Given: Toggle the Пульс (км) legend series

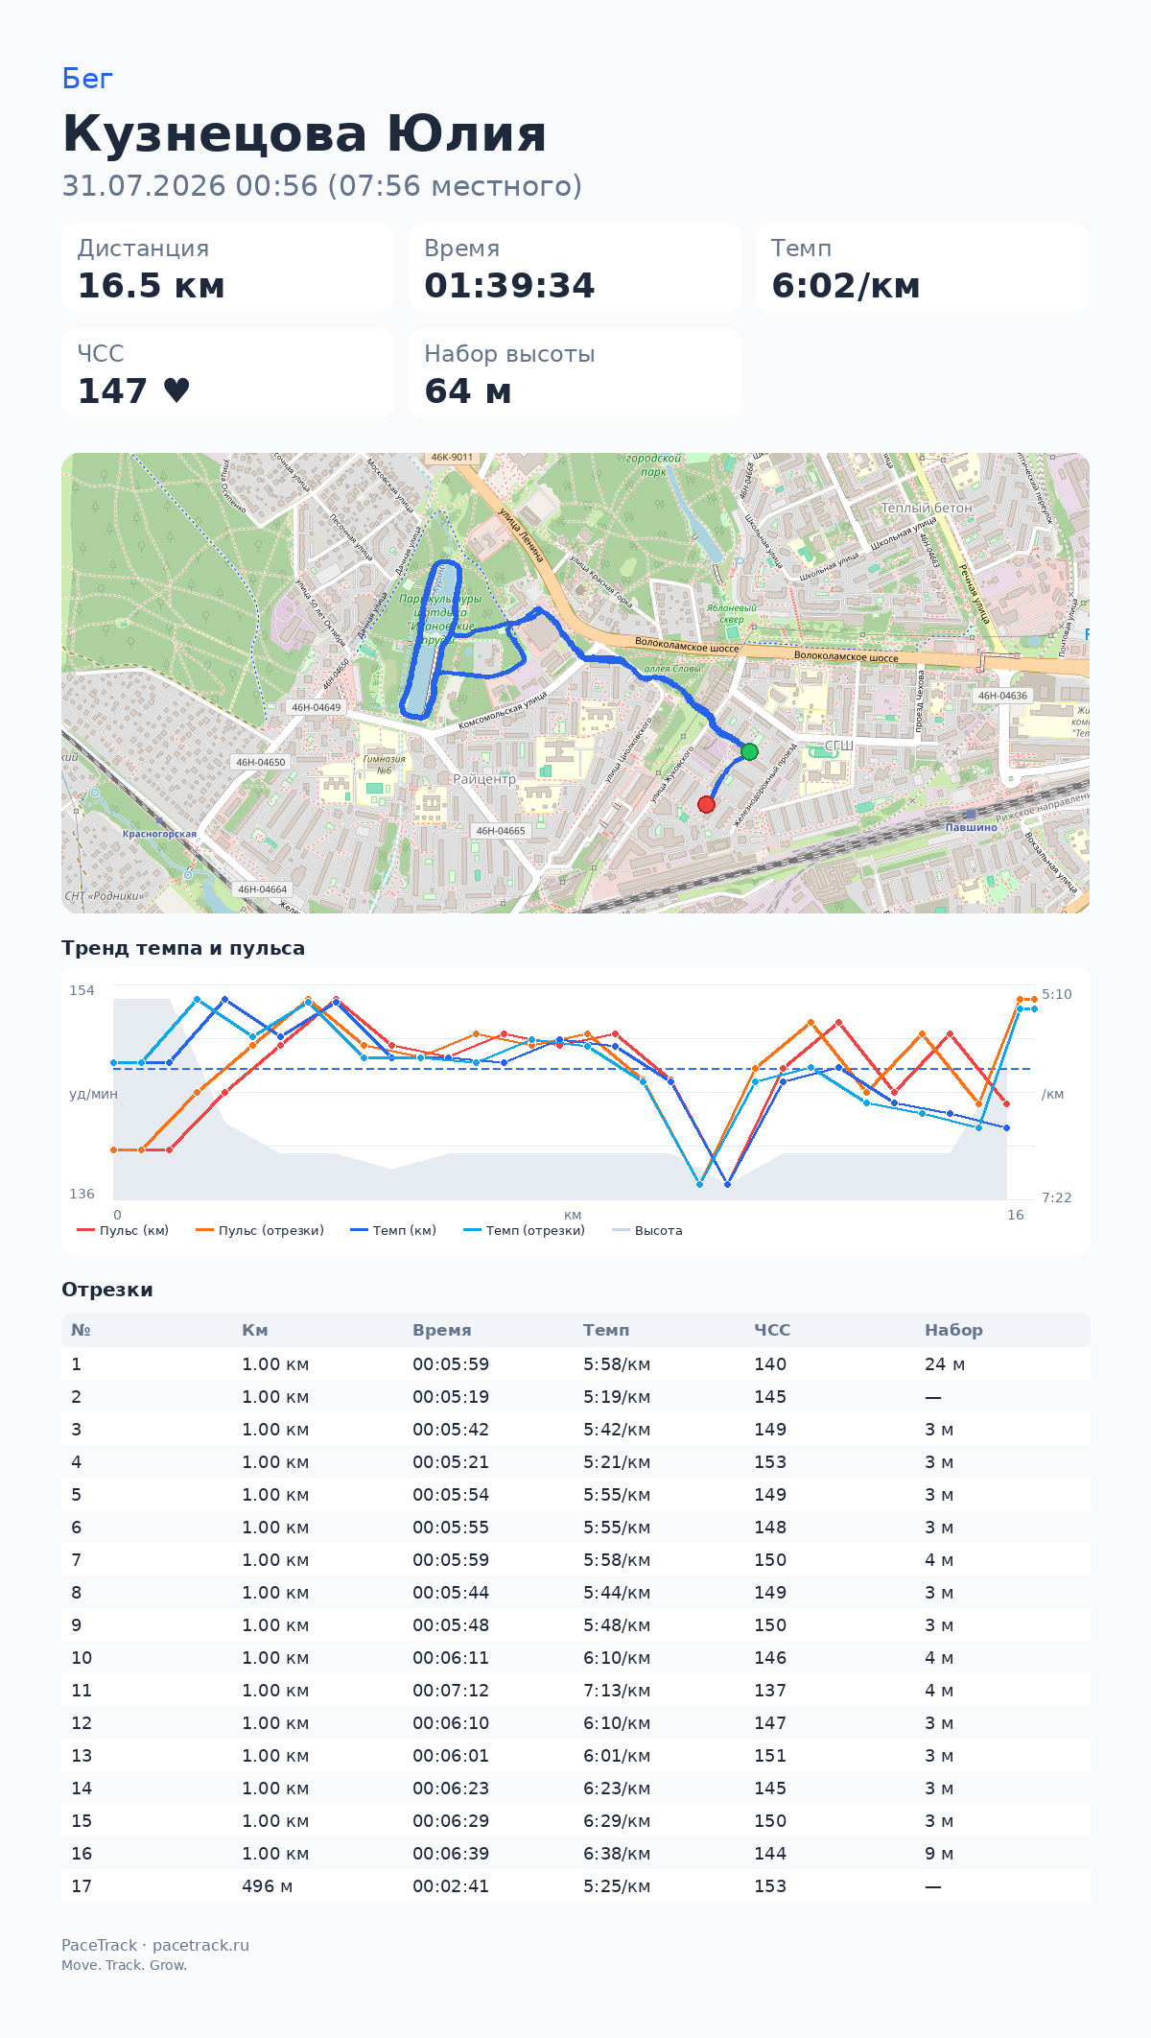Looking at the screenshot, I should [x=123, y=1230].
